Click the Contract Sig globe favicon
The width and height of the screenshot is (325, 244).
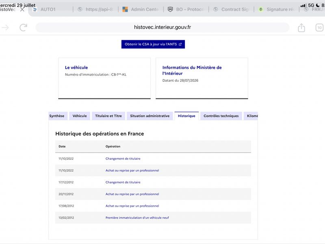(x=216, y=9)
